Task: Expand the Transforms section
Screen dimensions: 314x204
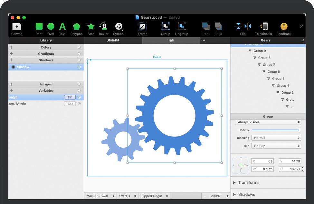Action: pos(234,182)
